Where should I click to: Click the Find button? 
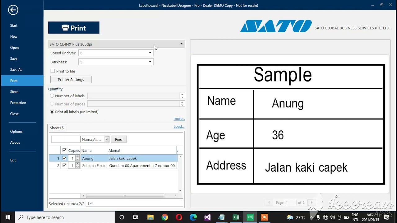pos(119,139)
